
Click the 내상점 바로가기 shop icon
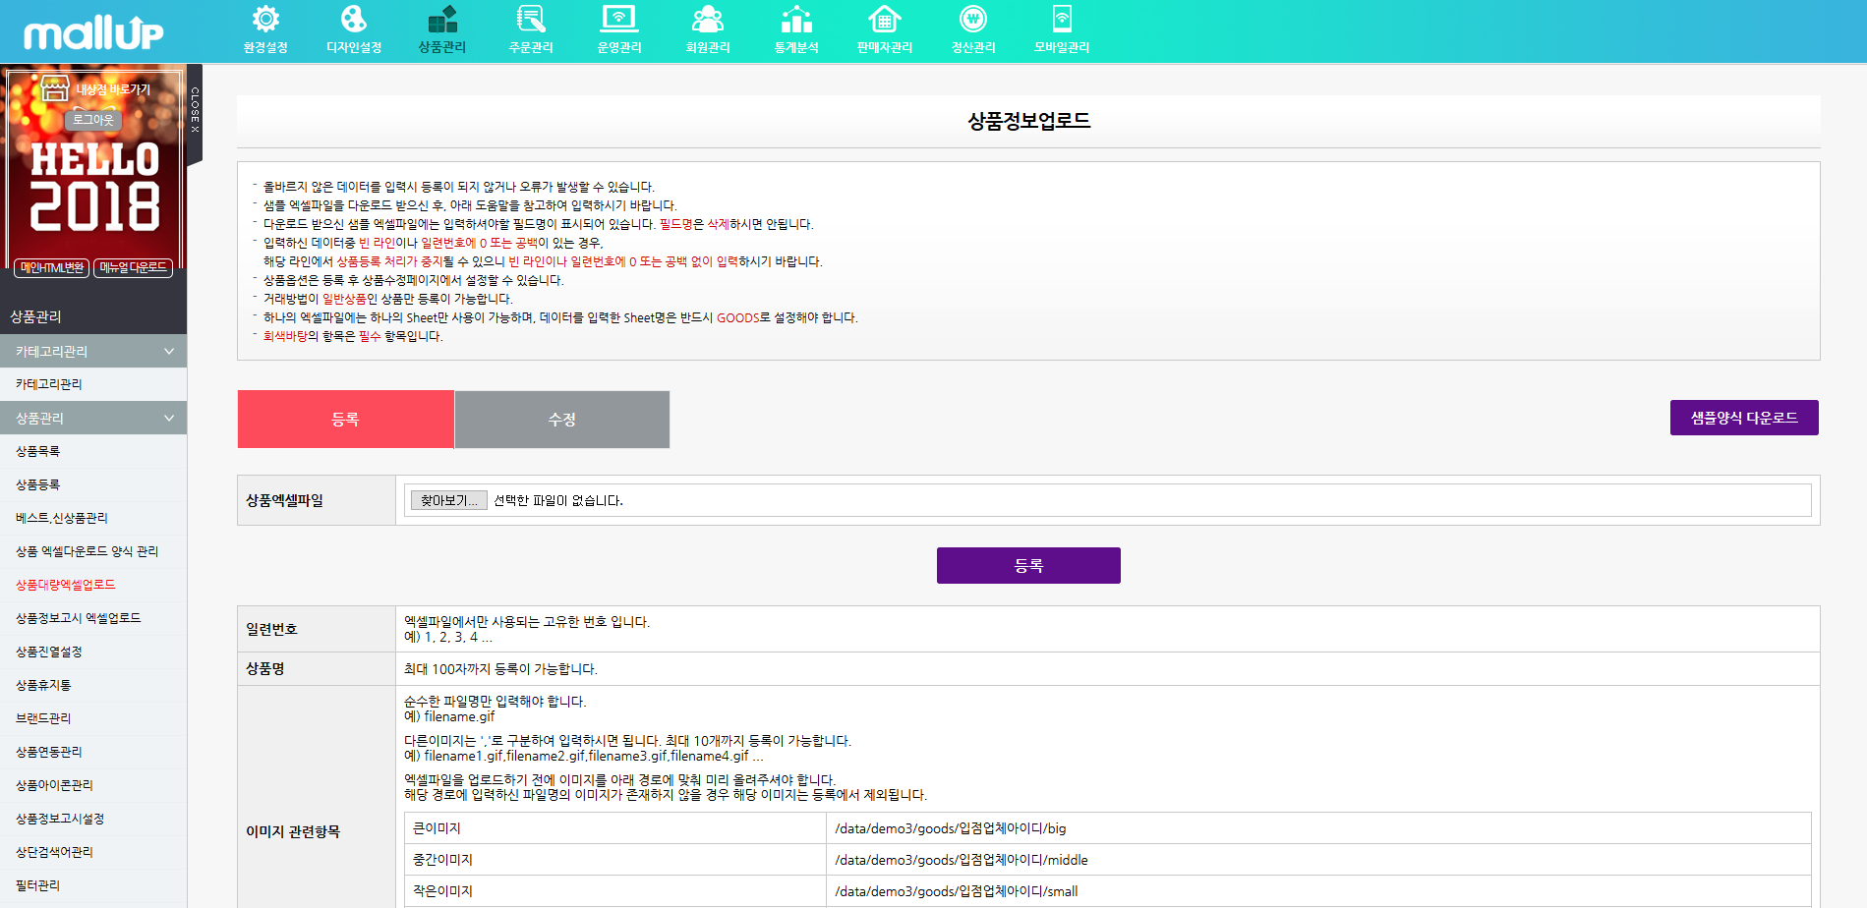click(x=55, y=89)
